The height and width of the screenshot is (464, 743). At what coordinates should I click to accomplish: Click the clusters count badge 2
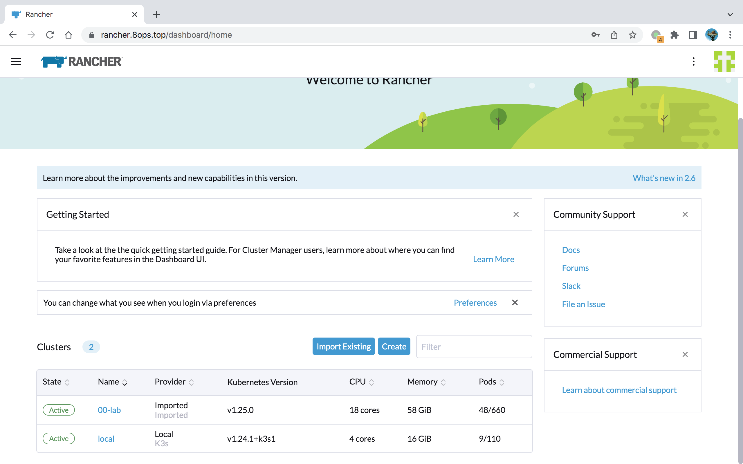tap(91, 347)
